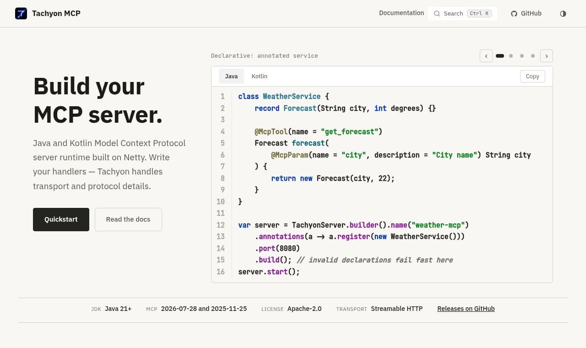The image size is (586, 348).
Task: Click the "Build your MCP server." heading
Action: (x=98, y=100)
